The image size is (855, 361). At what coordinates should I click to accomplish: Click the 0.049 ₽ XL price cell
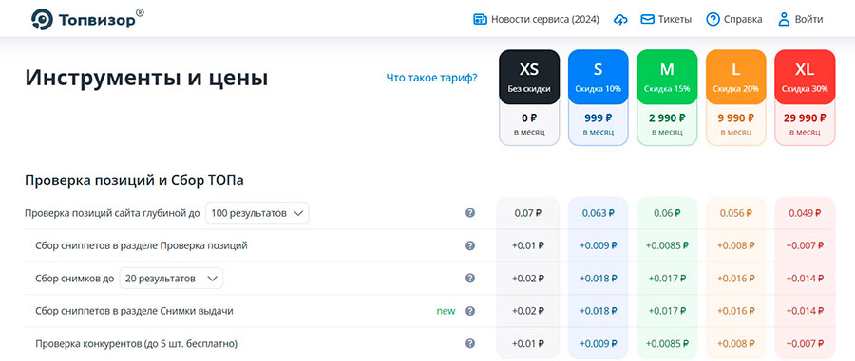(x=805, y=213)
